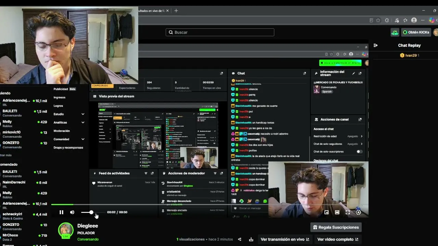Viewport: 438px width, 246px height.
Task: Select Moderación in the recorded dashboard menu
Action: tap(62, 131)
